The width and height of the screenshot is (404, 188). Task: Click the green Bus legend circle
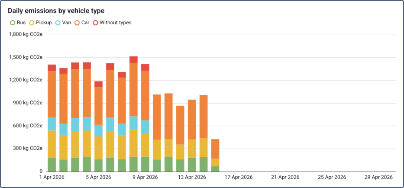pos(13,23)
